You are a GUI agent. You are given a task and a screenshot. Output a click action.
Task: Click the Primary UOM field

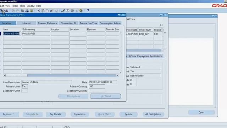(24, 86)
